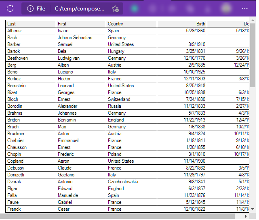The width and height of the screenshot is (259, 220).
Task: Open the browser's three-dot settings menu
Action: [245, 8]
